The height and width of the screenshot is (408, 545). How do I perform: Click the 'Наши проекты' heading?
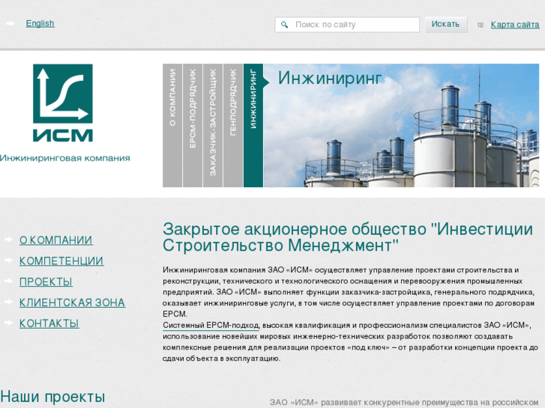click(x=52, y=397)
